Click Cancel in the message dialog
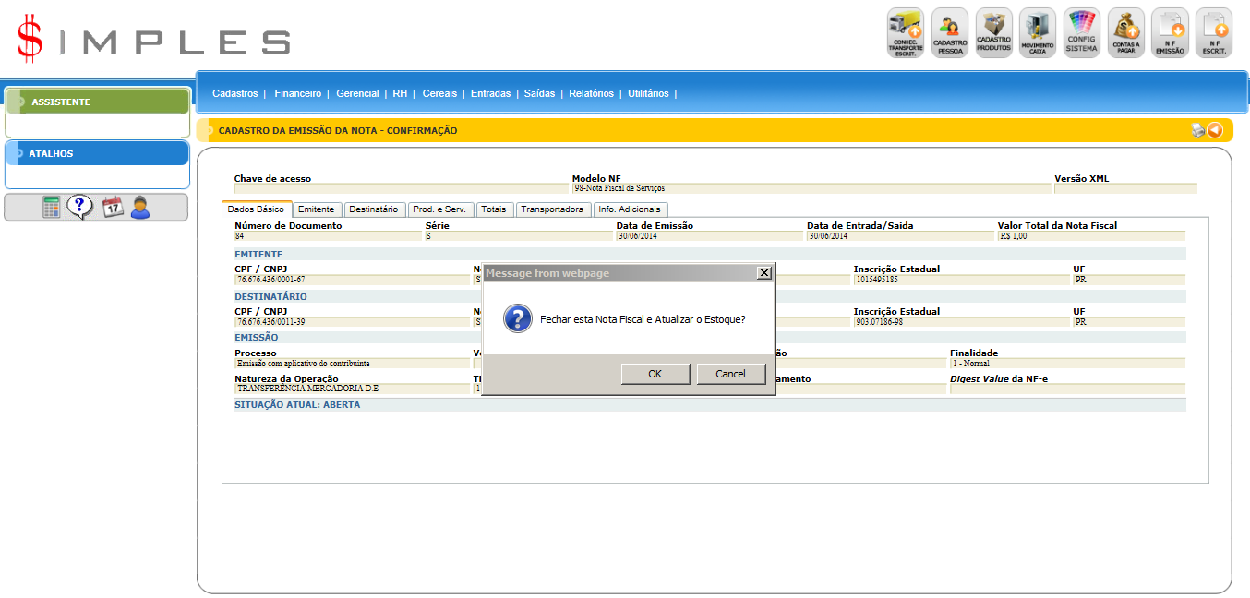This screenshot has width=1250, height=598. tap(730, 374)
